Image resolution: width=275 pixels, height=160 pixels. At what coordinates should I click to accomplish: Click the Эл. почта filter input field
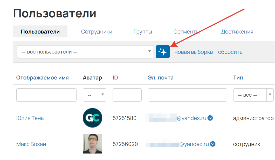click(x=187, y=95)
